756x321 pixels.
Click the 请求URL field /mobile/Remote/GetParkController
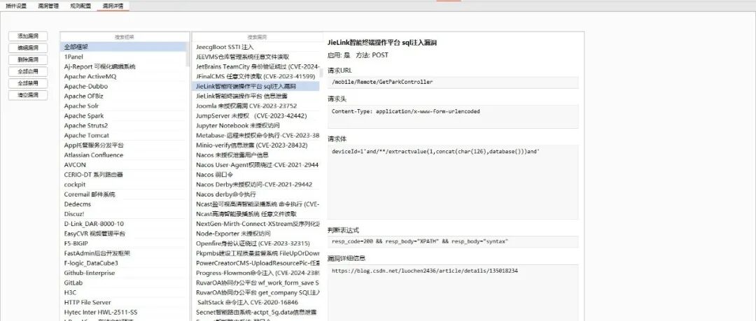pyautogui.click(x=453, y=83)
